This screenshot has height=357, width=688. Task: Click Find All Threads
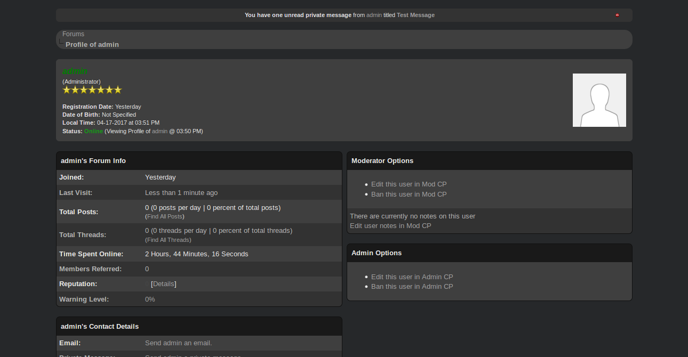168,240
